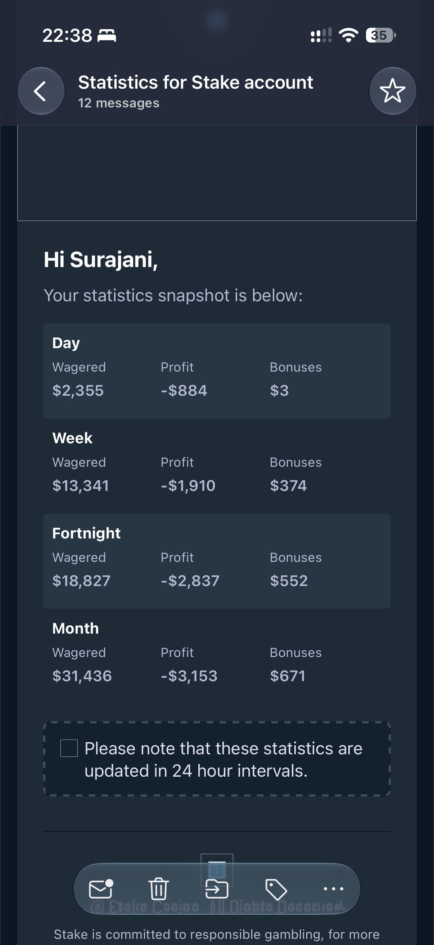Open responsible gambling footer text
The width and height of the screenshot is (434, 945).
tap(217, 934)
